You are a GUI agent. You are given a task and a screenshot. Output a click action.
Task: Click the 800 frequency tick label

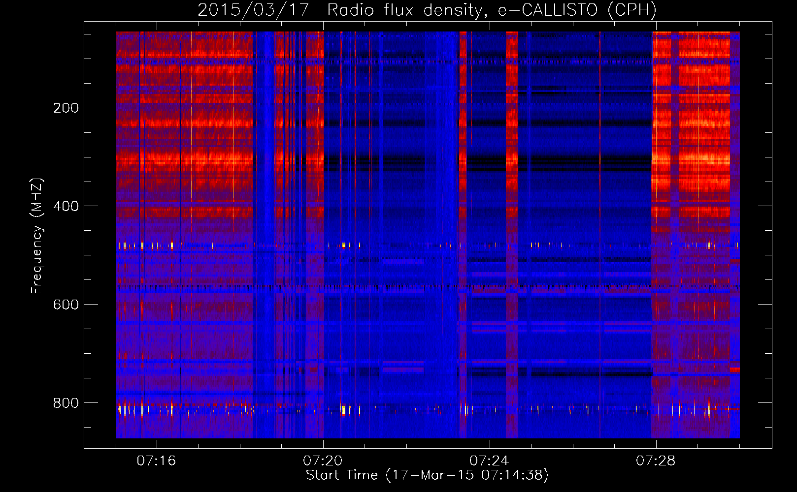pyautogui.click(x=66, y=403)
